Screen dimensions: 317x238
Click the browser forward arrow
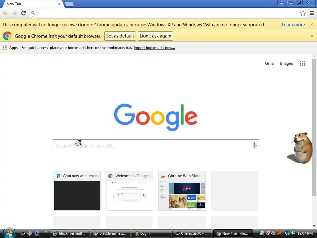pos(14,13)
